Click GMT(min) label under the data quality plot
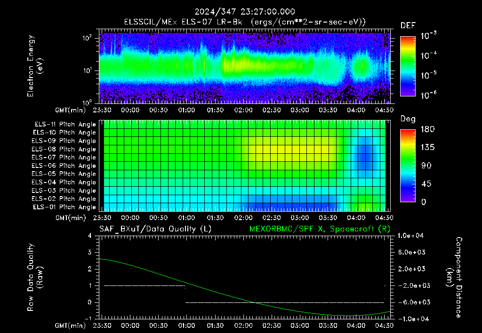The image size is (482, 333). click(x=71, y=325)
